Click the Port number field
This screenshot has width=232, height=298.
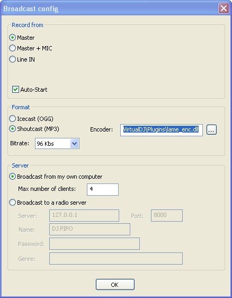[167, 215]
